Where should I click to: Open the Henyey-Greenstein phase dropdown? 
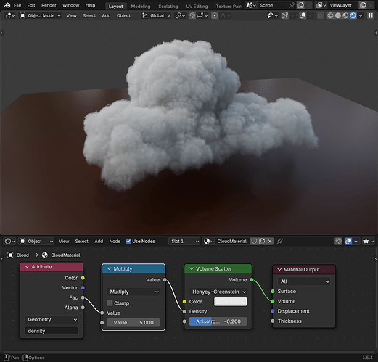(x=218, y=292)
